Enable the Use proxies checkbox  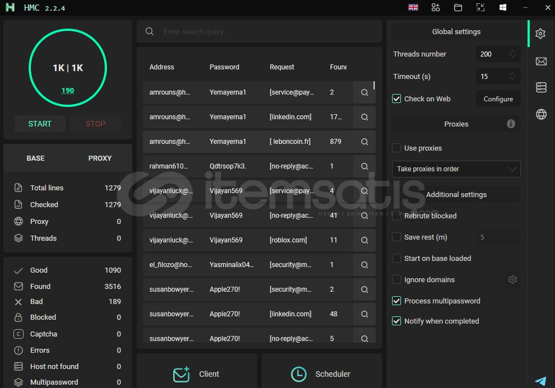pos(397,148)
